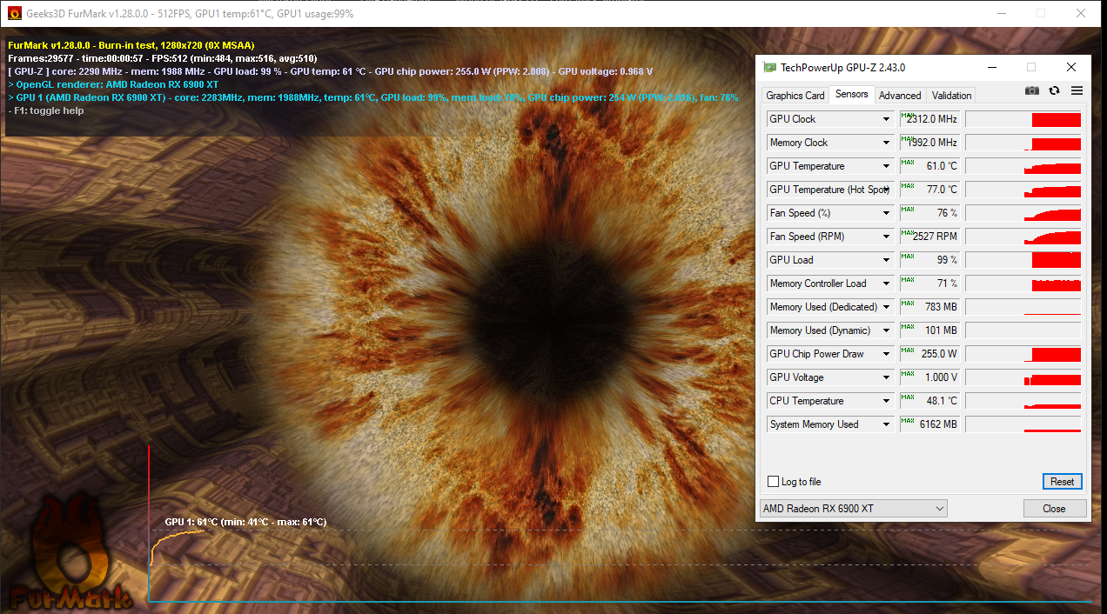
Task: Open the Memory Used (Dedicated) dropdown
Action: coord(887,307)
